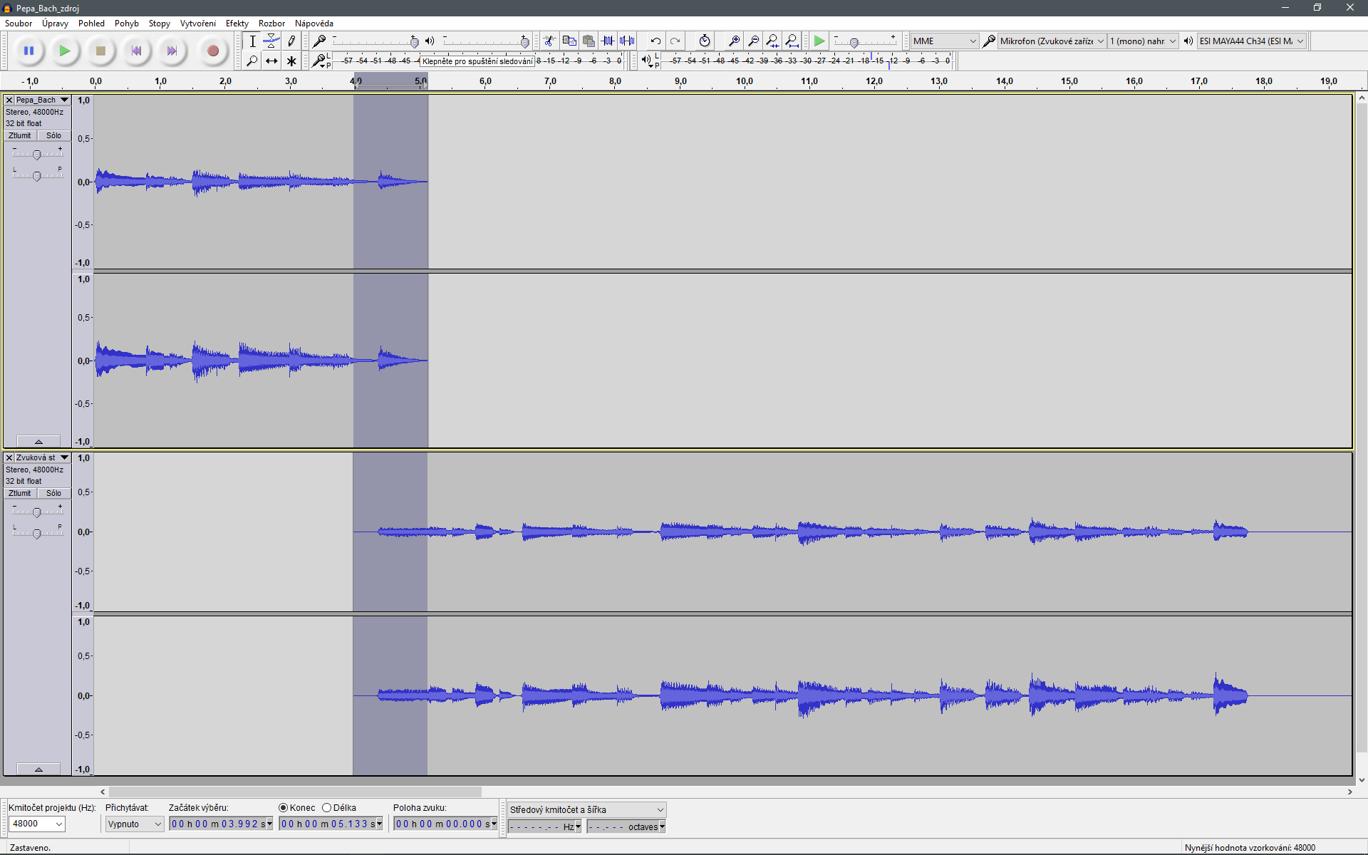Open the 1 (mono) channels dropdown
1368x855 pixels.
pyautogui.click(x=1143, y=41)
